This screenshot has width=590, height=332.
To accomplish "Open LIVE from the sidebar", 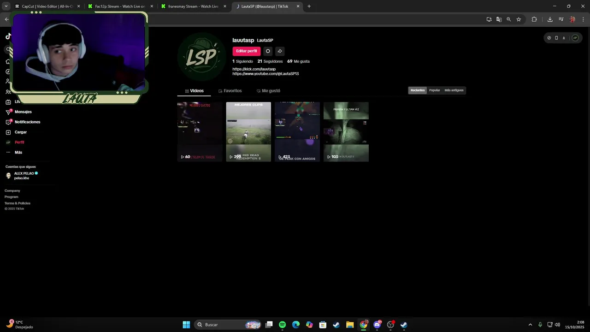I will pyautogui.click(x=13, y=102).
